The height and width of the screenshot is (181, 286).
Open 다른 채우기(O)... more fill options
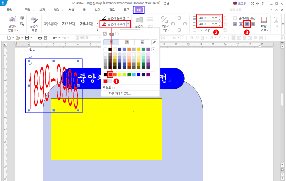tap(120, 93)
